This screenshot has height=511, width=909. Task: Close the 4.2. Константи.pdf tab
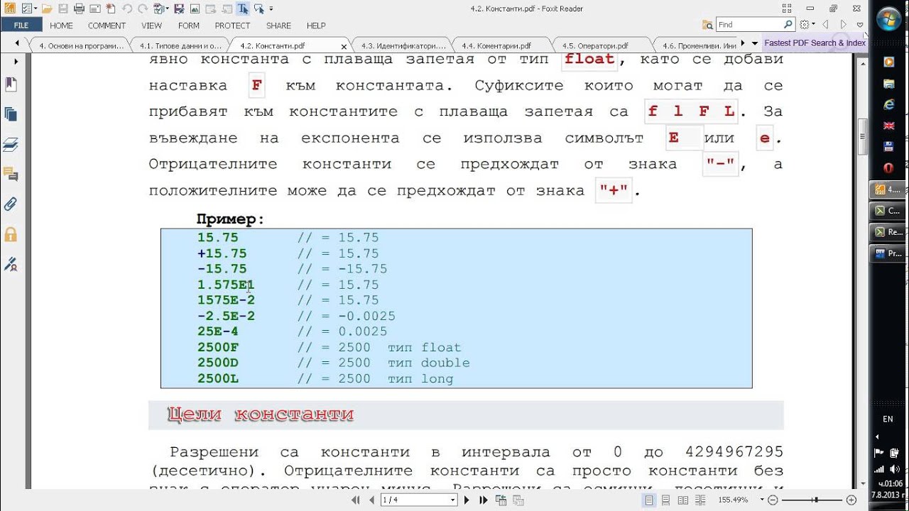[344, 46]
